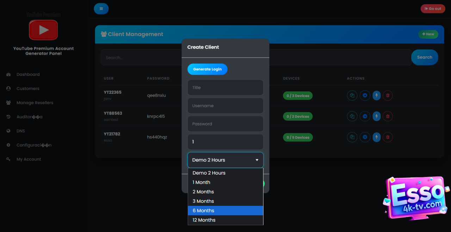The image size is (451, 232).
Task: Pick 1 Month in the dropdown list
Action: coord(225,182)
